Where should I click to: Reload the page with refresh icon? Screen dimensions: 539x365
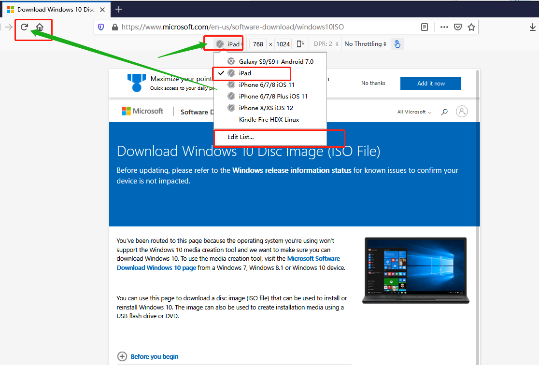24,27
